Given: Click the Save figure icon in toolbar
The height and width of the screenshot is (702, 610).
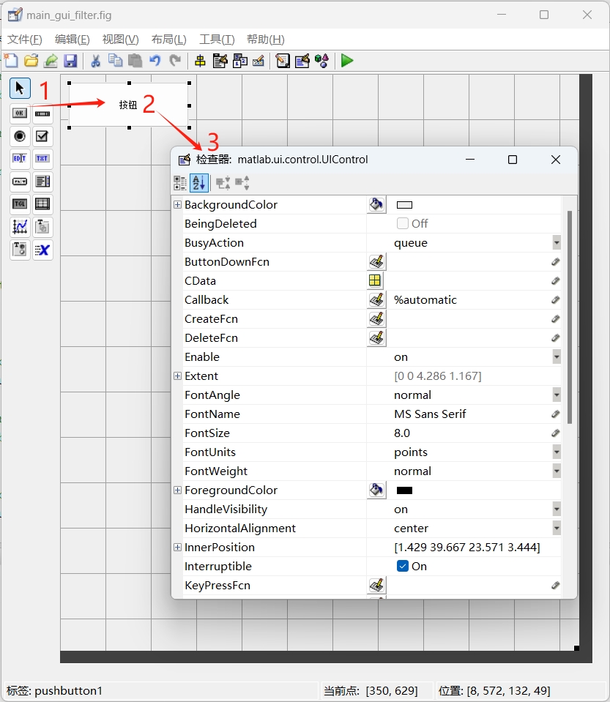Looking at the screenshot, I should click(70, 61).
